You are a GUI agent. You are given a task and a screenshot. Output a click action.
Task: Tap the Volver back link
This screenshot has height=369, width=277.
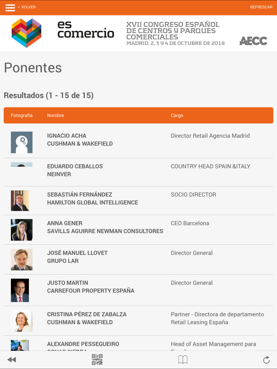coord(27,7)
